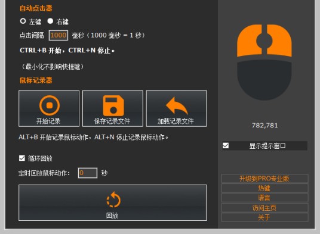Start playback with the 回放 button
This screenshot has width=320, height=234.
coord(113,202)
